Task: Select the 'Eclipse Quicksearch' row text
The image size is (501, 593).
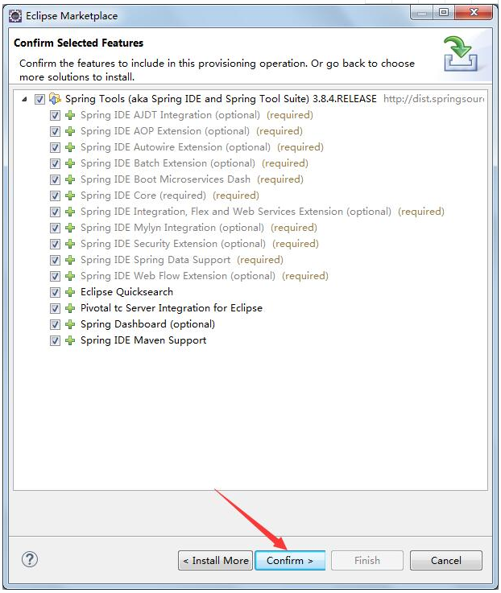Action: (x=126, y=292)
